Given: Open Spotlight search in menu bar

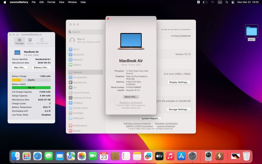Looking at the screenshot, I should [x=227, y=2].
